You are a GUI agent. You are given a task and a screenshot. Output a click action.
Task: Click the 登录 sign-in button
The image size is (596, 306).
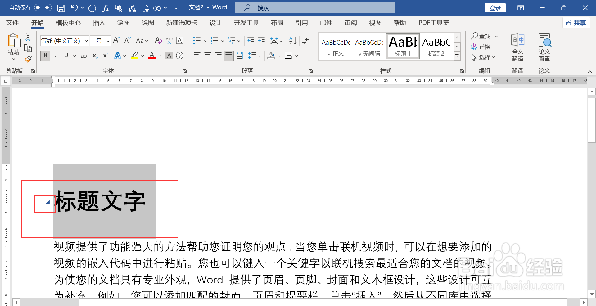pos(495,8)
